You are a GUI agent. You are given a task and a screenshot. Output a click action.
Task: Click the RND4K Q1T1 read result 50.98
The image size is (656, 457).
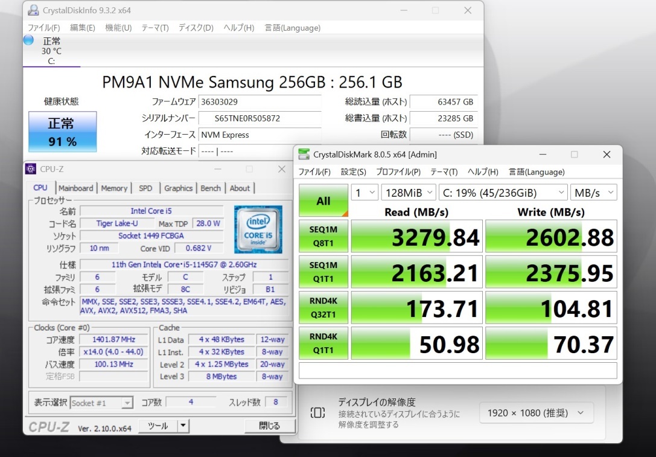[x=416, y=343]
